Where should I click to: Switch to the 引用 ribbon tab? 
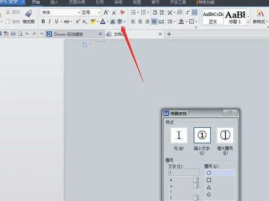click(99, 2)
